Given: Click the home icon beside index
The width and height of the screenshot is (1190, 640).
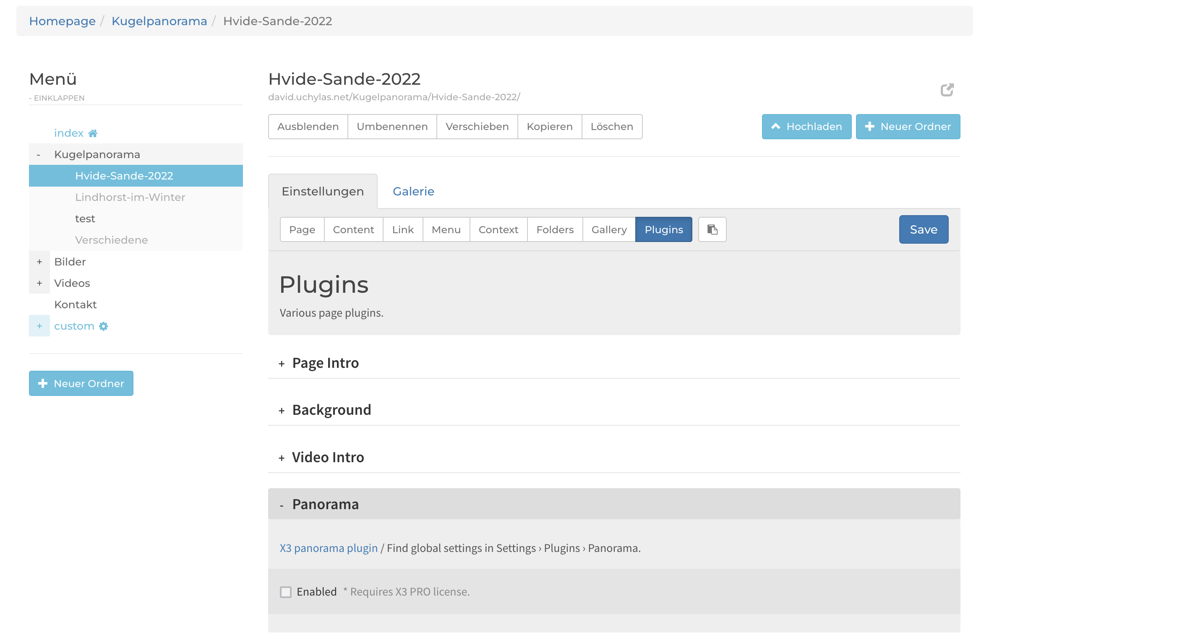Looking at the screenshot, I should click(x=93, y=133).
